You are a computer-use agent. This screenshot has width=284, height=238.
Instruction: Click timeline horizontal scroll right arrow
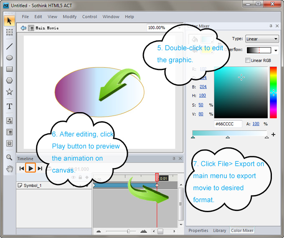click(174, 231)
